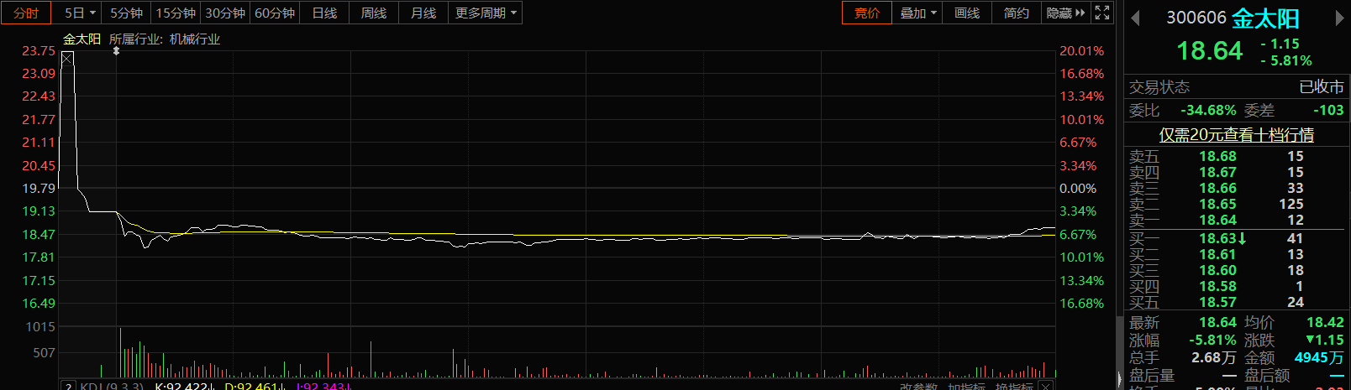
Task: Click the 金额 4945万 value
Action: 1319,357
